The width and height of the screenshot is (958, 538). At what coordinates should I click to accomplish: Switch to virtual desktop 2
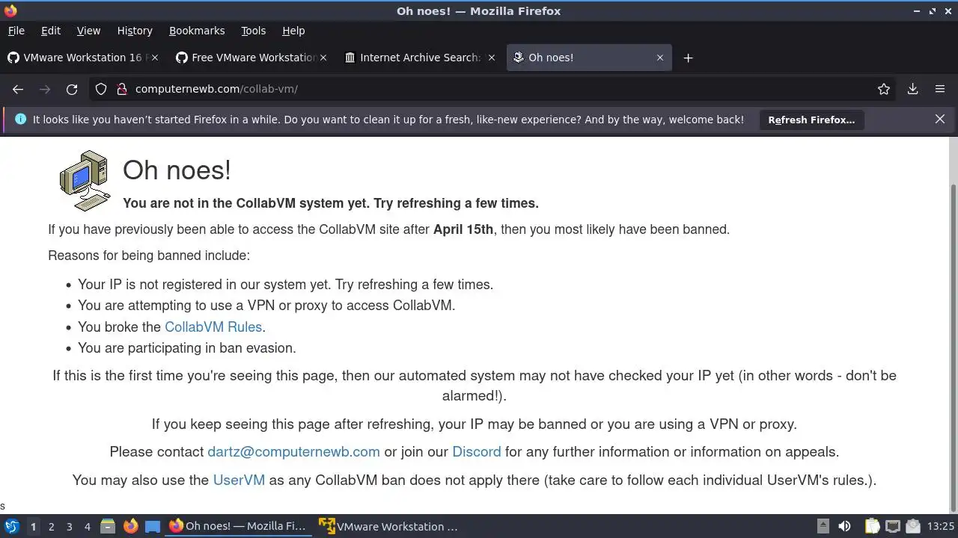tap(51, 527)
